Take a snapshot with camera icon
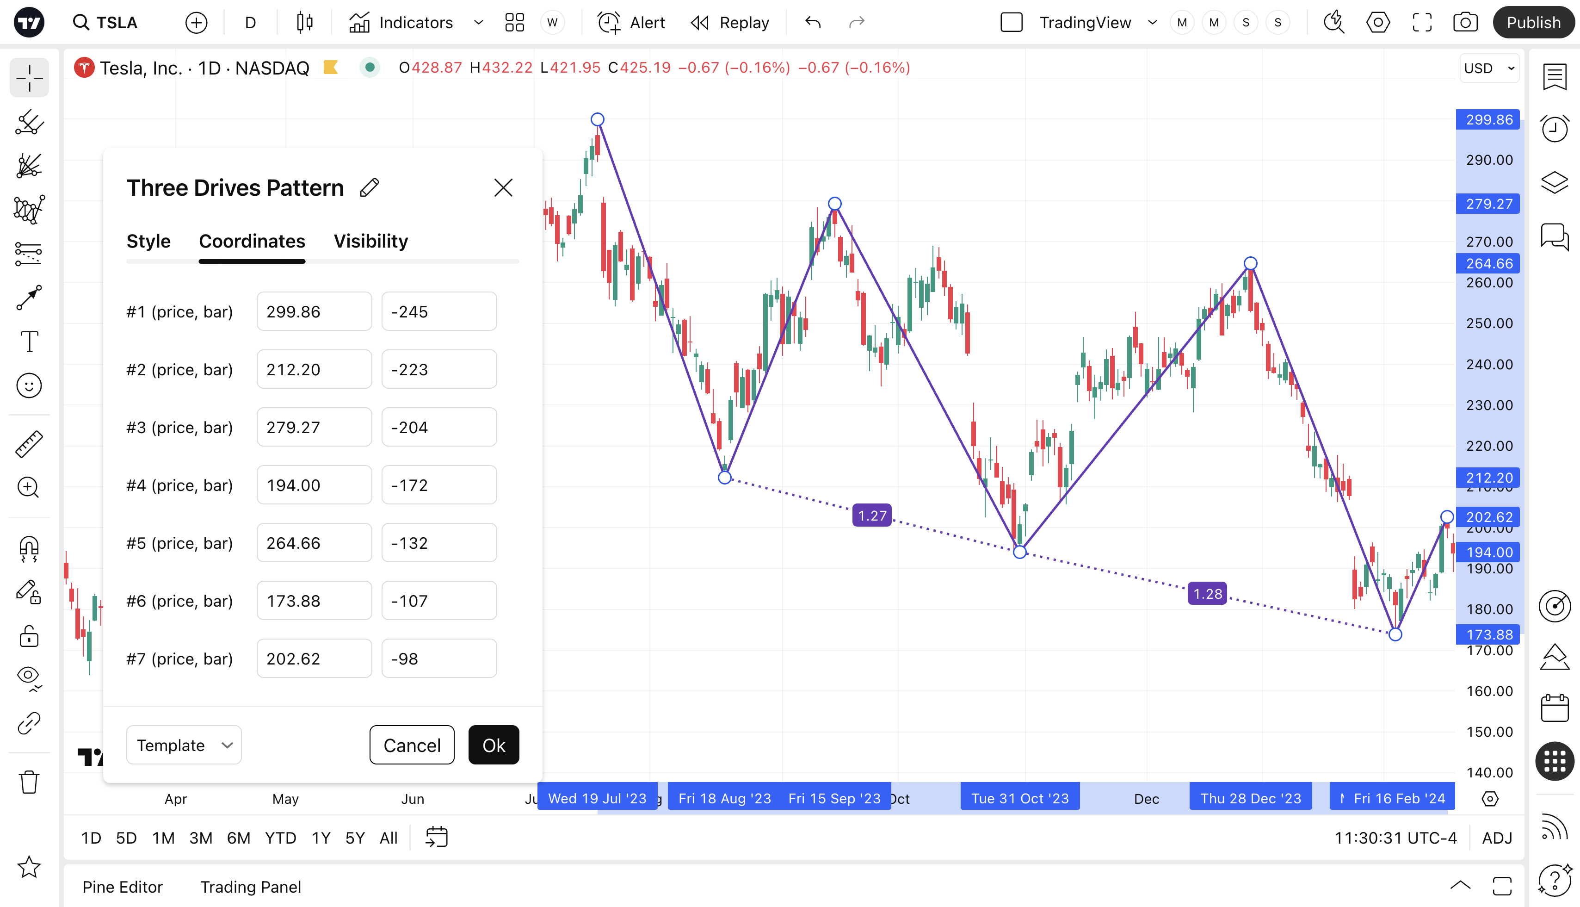Viewport: 1580px width, 907px height. [x=1465, y=23]
